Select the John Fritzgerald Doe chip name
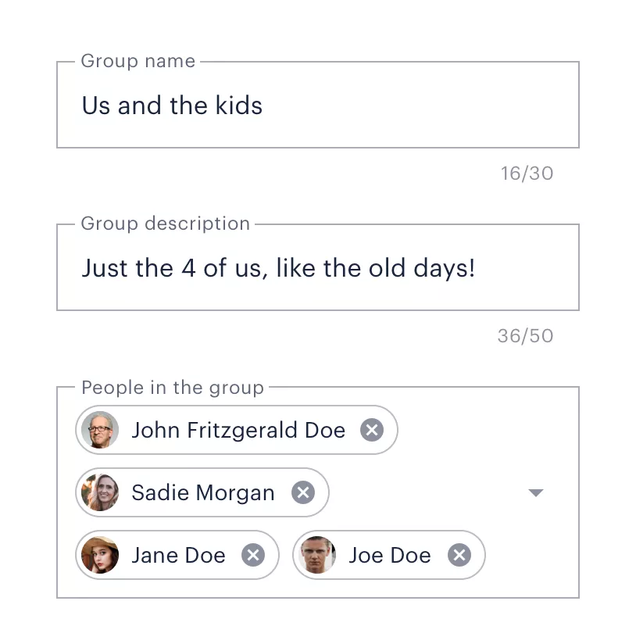Image resolution: width=636 pixels, height=644 pixels. point(238,431)
